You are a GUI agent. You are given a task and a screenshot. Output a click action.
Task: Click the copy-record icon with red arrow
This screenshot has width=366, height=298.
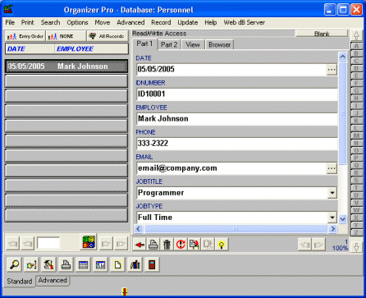tap(194, 245)
